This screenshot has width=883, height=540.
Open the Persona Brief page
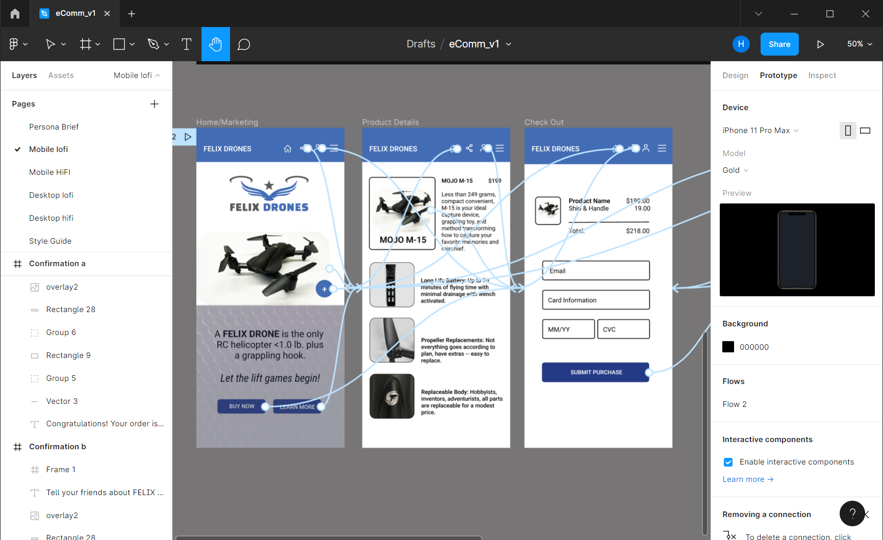54,127
